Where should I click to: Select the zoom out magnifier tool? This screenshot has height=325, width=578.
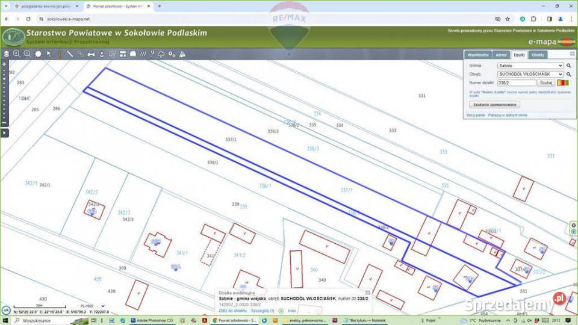(x=27, y=54)
